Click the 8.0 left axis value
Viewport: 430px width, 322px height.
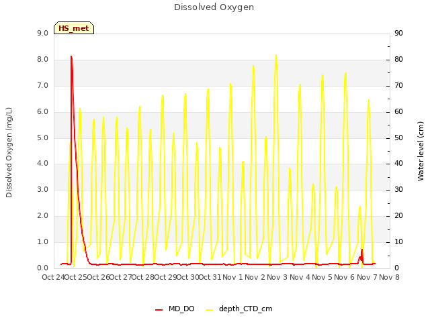coord(42,60)
